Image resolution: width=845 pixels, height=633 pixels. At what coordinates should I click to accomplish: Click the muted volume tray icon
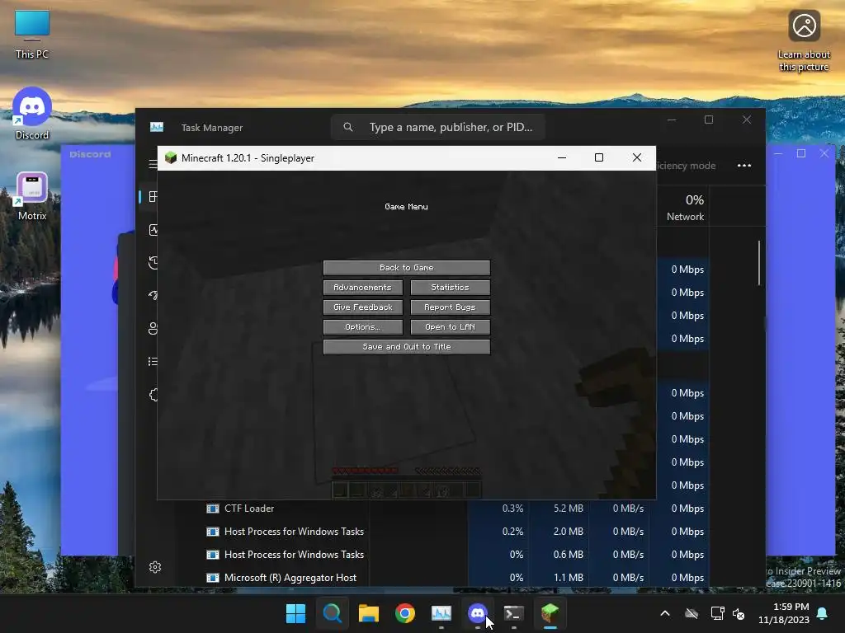739,613
